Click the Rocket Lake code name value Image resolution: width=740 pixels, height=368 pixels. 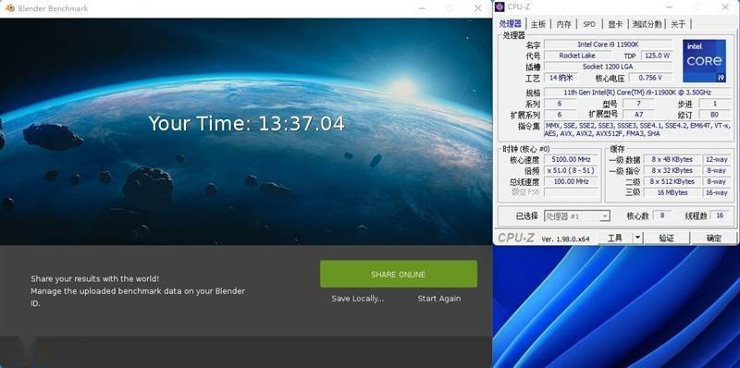(576, 55)
